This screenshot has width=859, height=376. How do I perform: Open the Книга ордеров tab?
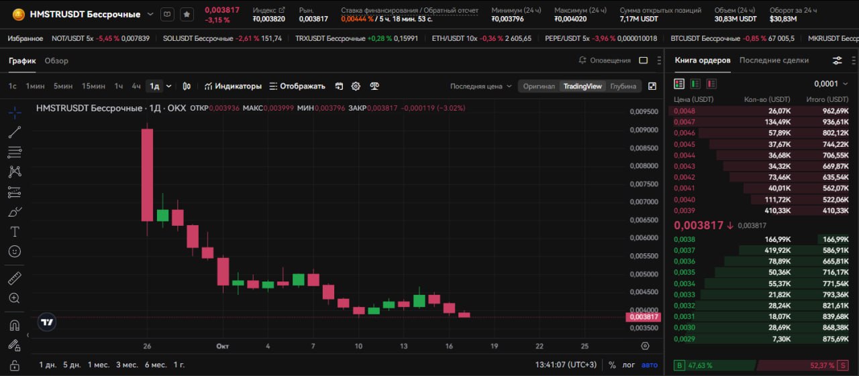703,60
